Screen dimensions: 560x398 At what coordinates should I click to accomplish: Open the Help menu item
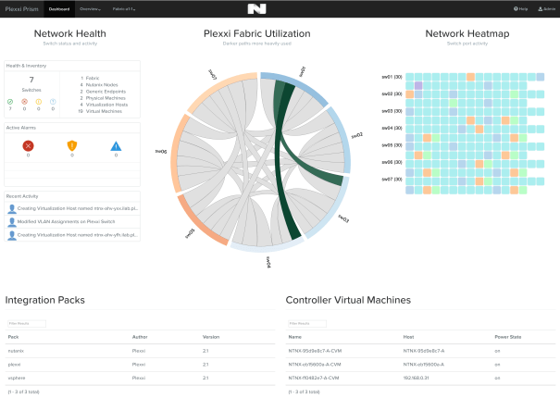pos(520,8)
